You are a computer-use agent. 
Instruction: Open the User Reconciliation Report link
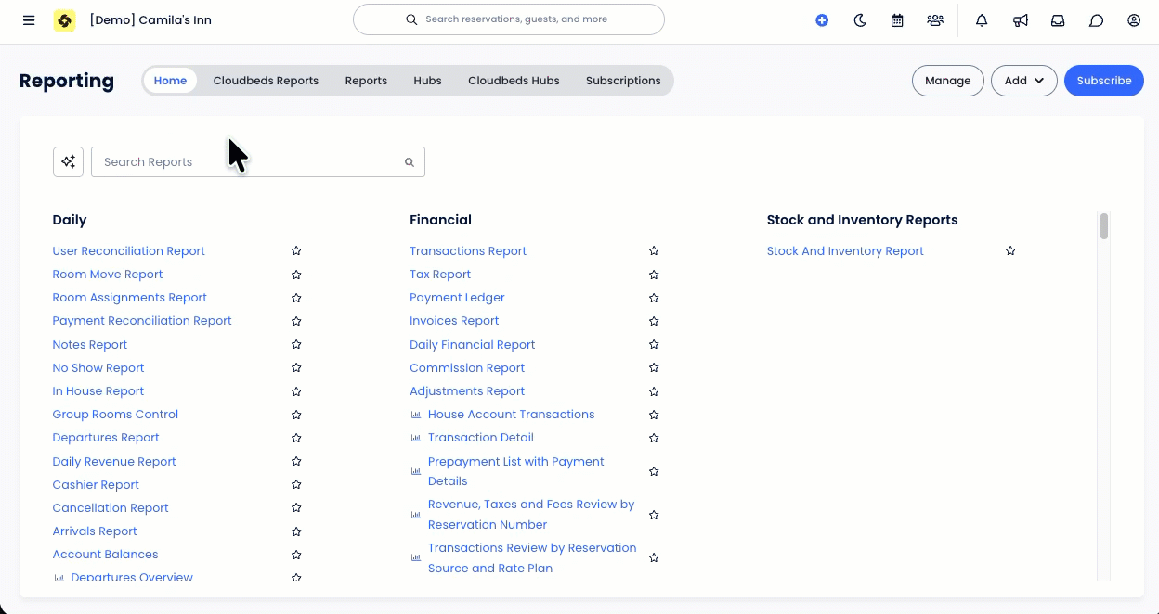click(x=129, y=251)
